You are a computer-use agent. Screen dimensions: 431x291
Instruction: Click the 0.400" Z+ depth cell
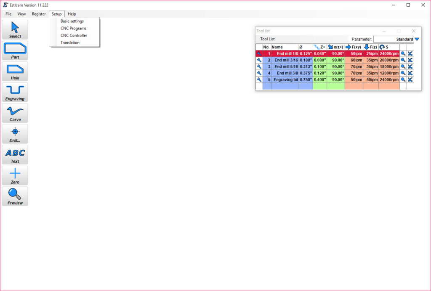tap(320, 79)
